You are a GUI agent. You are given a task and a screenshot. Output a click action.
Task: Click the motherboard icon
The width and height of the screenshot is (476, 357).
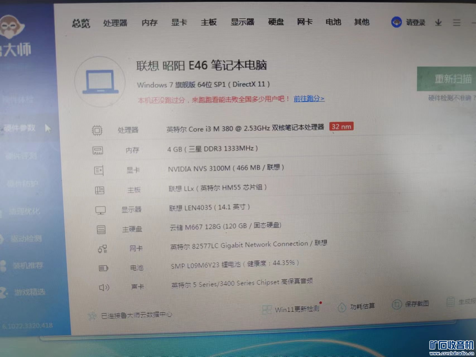point(100,190)
